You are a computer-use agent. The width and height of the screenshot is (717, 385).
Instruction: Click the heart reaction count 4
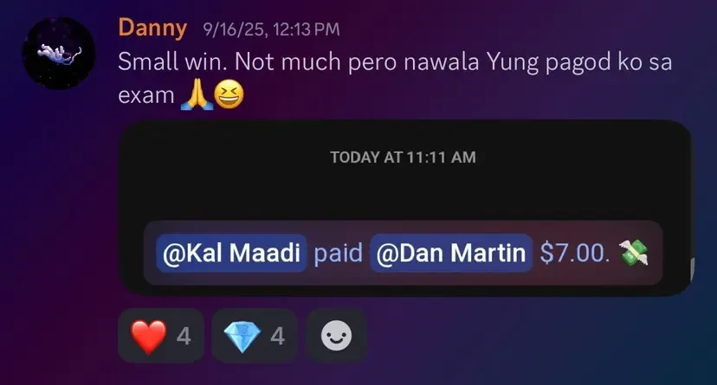184,337
